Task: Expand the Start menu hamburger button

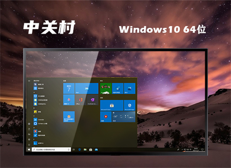Action: tap(29, 81)
